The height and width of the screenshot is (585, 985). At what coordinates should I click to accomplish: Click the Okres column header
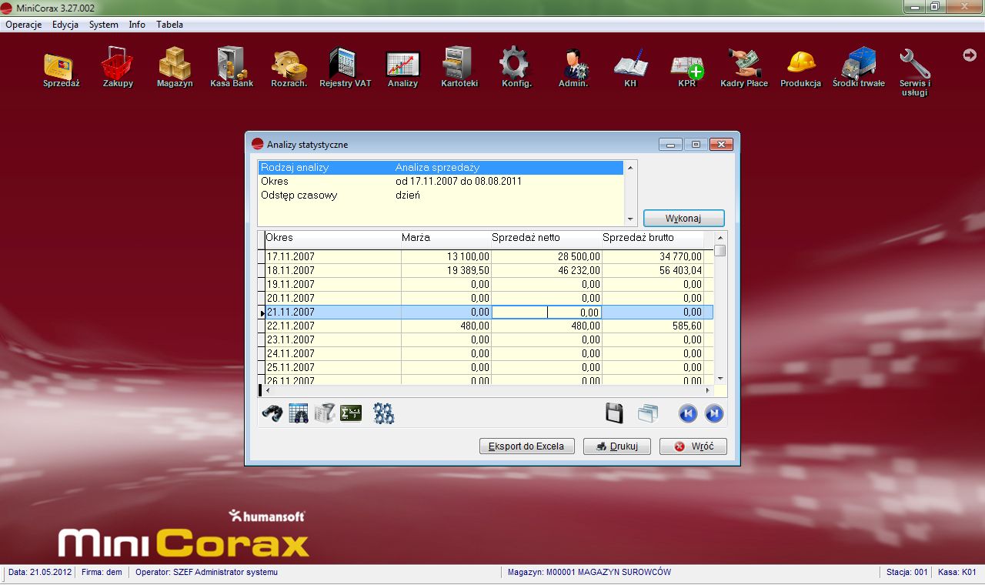tap(332, 238)
